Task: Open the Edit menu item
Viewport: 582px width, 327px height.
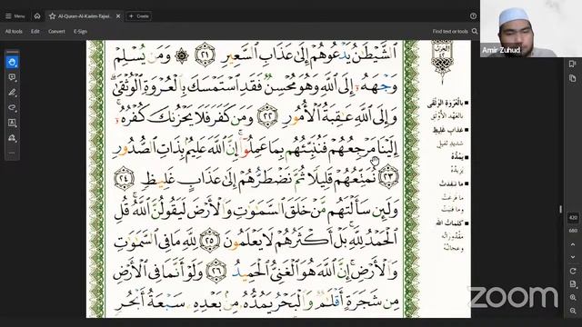Action: click(x=35, y=32)
